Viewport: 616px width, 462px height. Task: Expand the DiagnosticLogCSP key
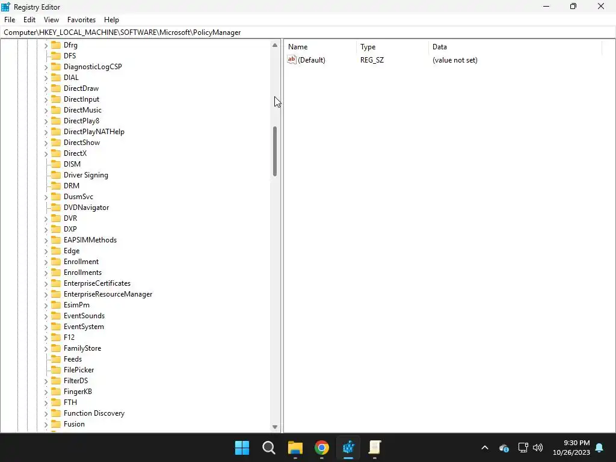(46, 67)
